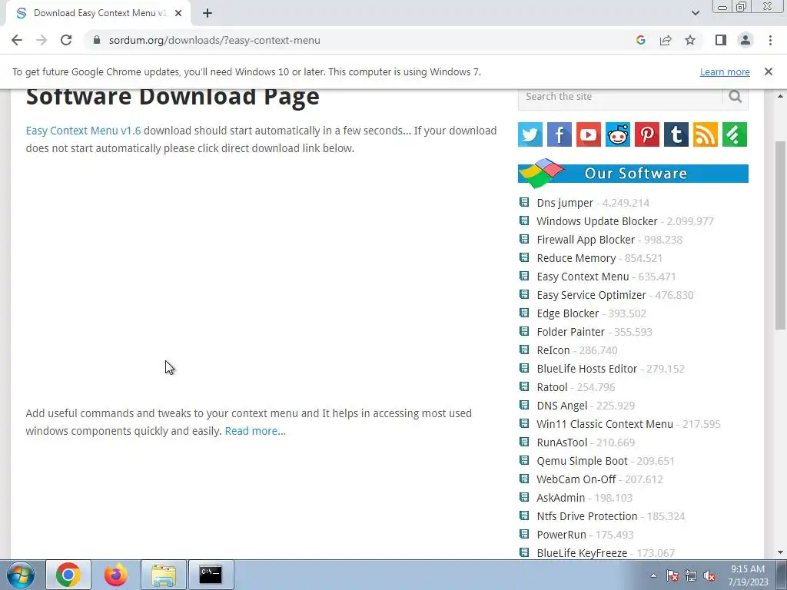Screen dimensions: 787x590
Task: Open the Facebook social icon
Action: (560, 134)
